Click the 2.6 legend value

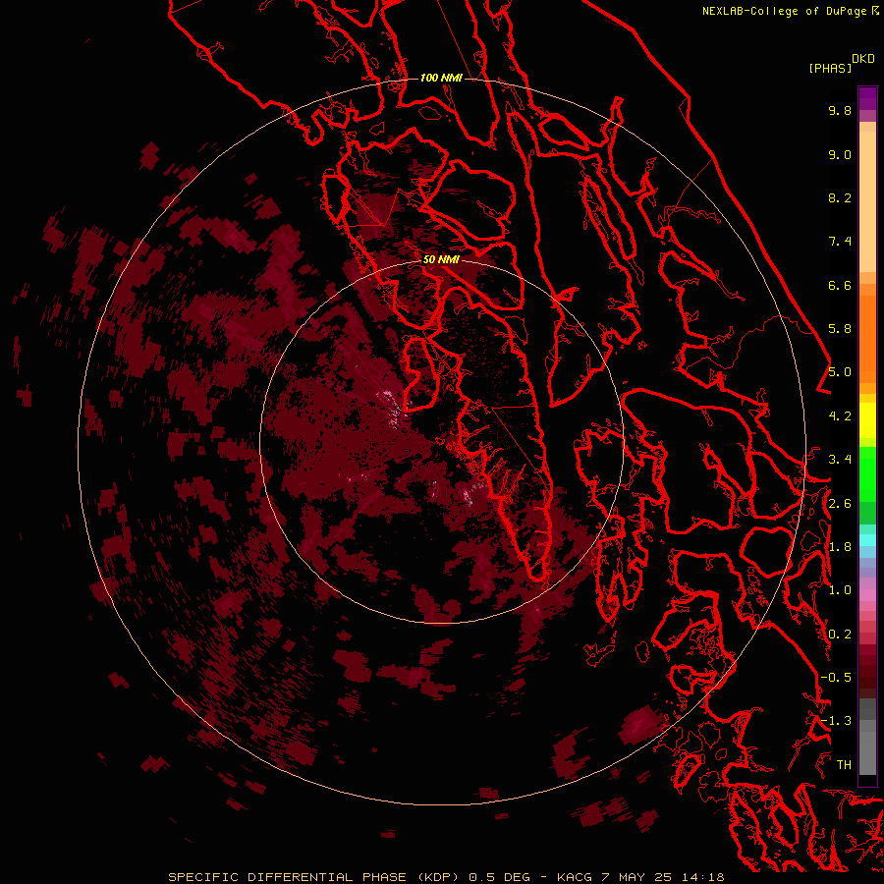840,504
